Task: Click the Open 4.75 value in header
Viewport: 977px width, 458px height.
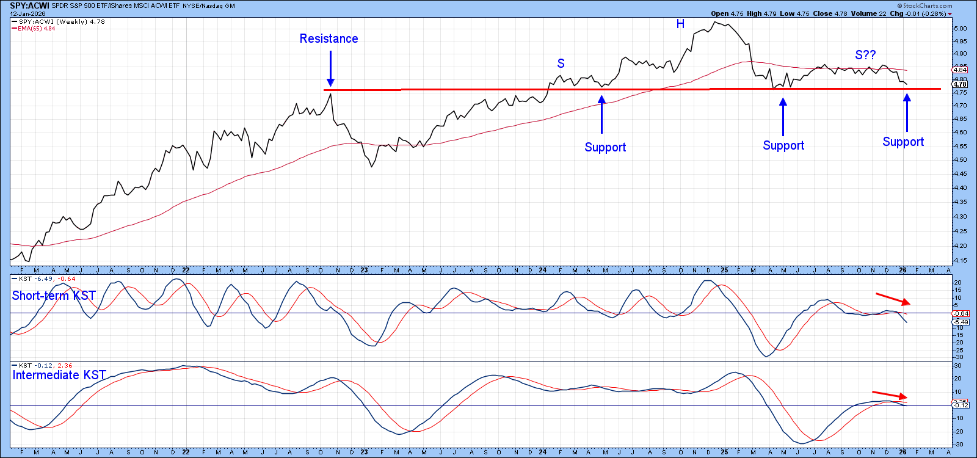Action: tap(727, 13)
